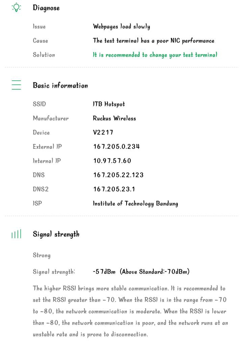The image size is (243, 343).
Task: Click the External IP address 167.205.0.234
Action: point(116,147)
